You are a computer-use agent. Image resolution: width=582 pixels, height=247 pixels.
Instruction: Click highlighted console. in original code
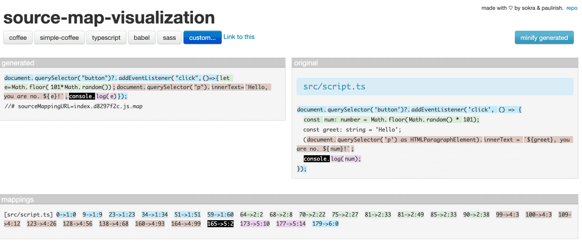click(317, 159)
